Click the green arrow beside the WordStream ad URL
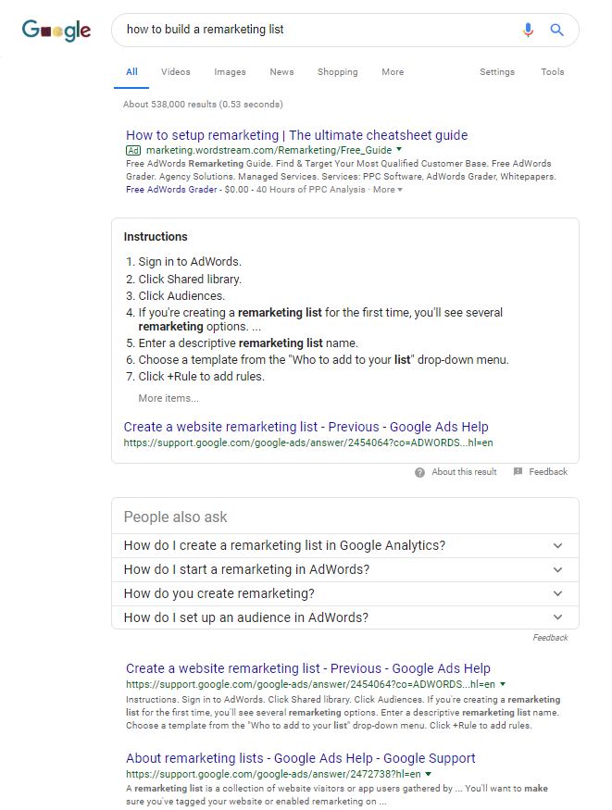The width and height of the screenshot is (612, 810). pos(399,149)
